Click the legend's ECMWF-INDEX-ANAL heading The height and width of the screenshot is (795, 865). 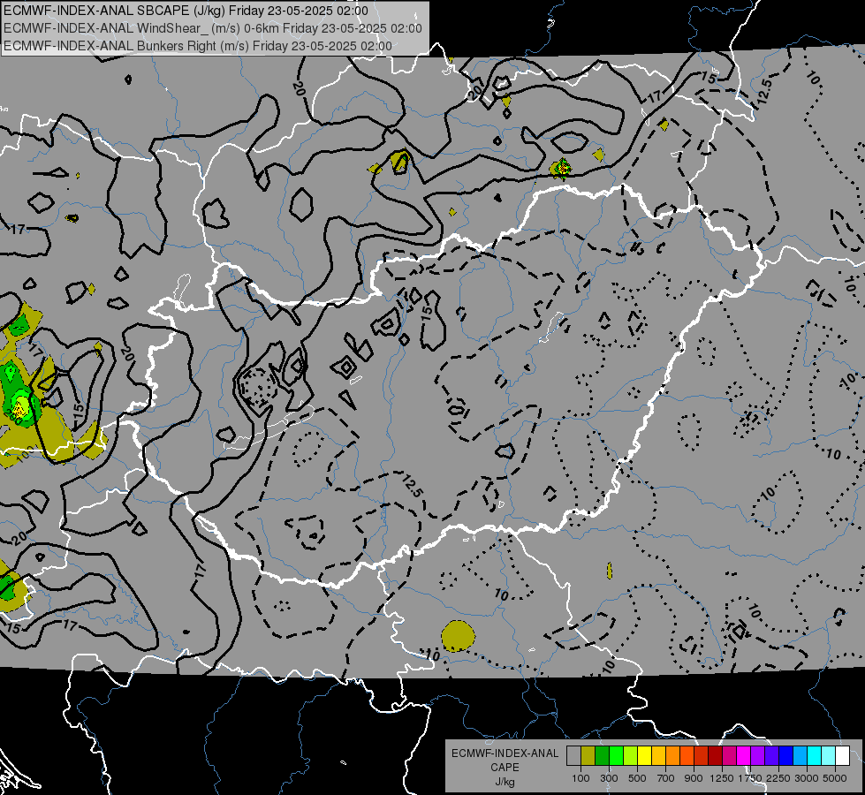(x=505, y=753)
